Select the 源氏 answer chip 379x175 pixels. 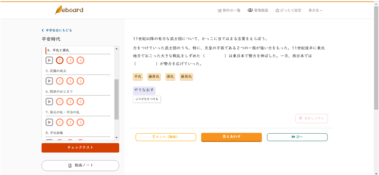pos(170,77)
